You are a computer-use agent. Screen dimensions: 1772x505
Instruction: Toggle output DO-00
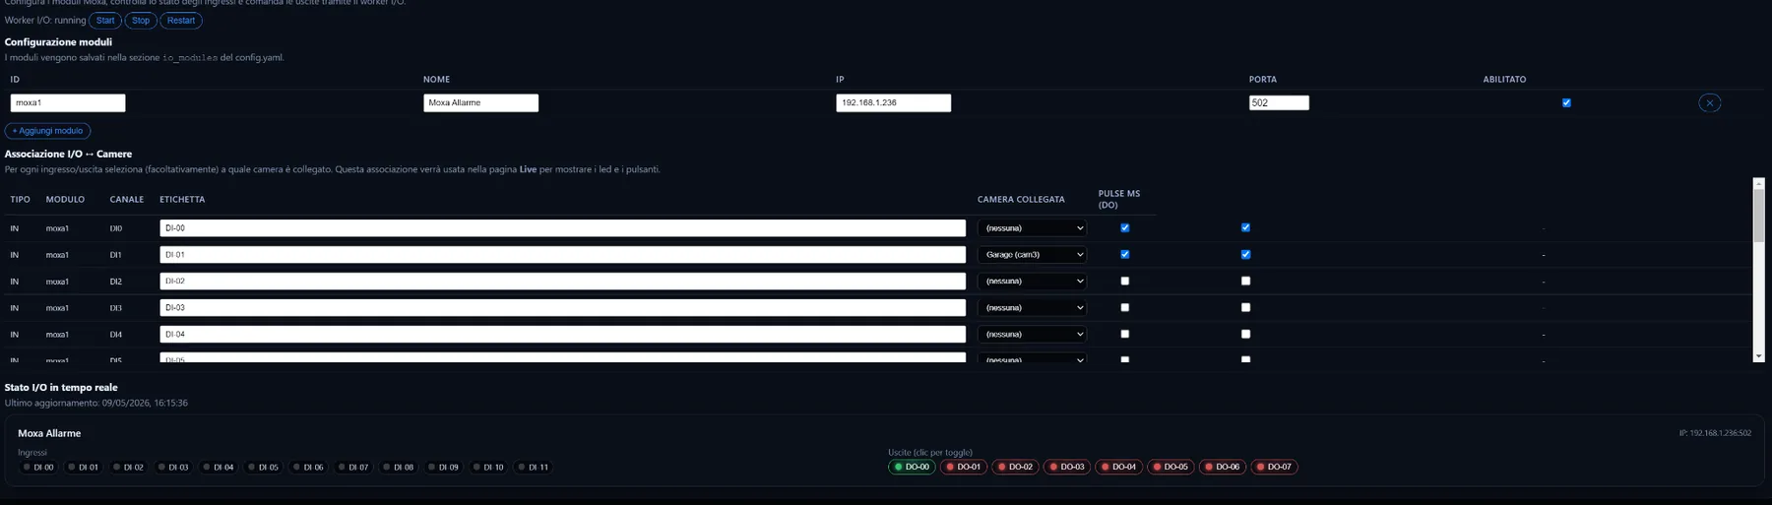912,467
